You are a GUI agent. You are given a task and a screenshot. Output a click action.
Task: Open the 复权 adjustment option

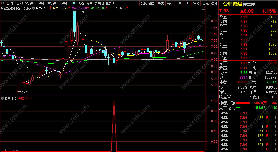pos(144,3)
